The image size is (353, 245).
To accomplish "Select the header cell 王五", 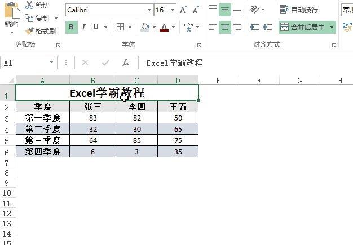I will pyautogui.click(x=178, y=106).
